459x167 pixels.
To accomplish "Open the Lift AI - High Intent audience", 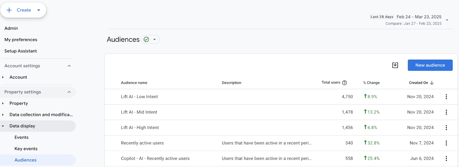I will tap(140, 128).
